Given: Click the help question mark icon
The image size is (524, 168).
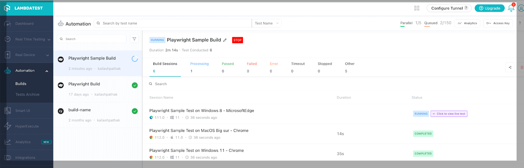Looking at the screenshot, I should click(x=520, y=23).
